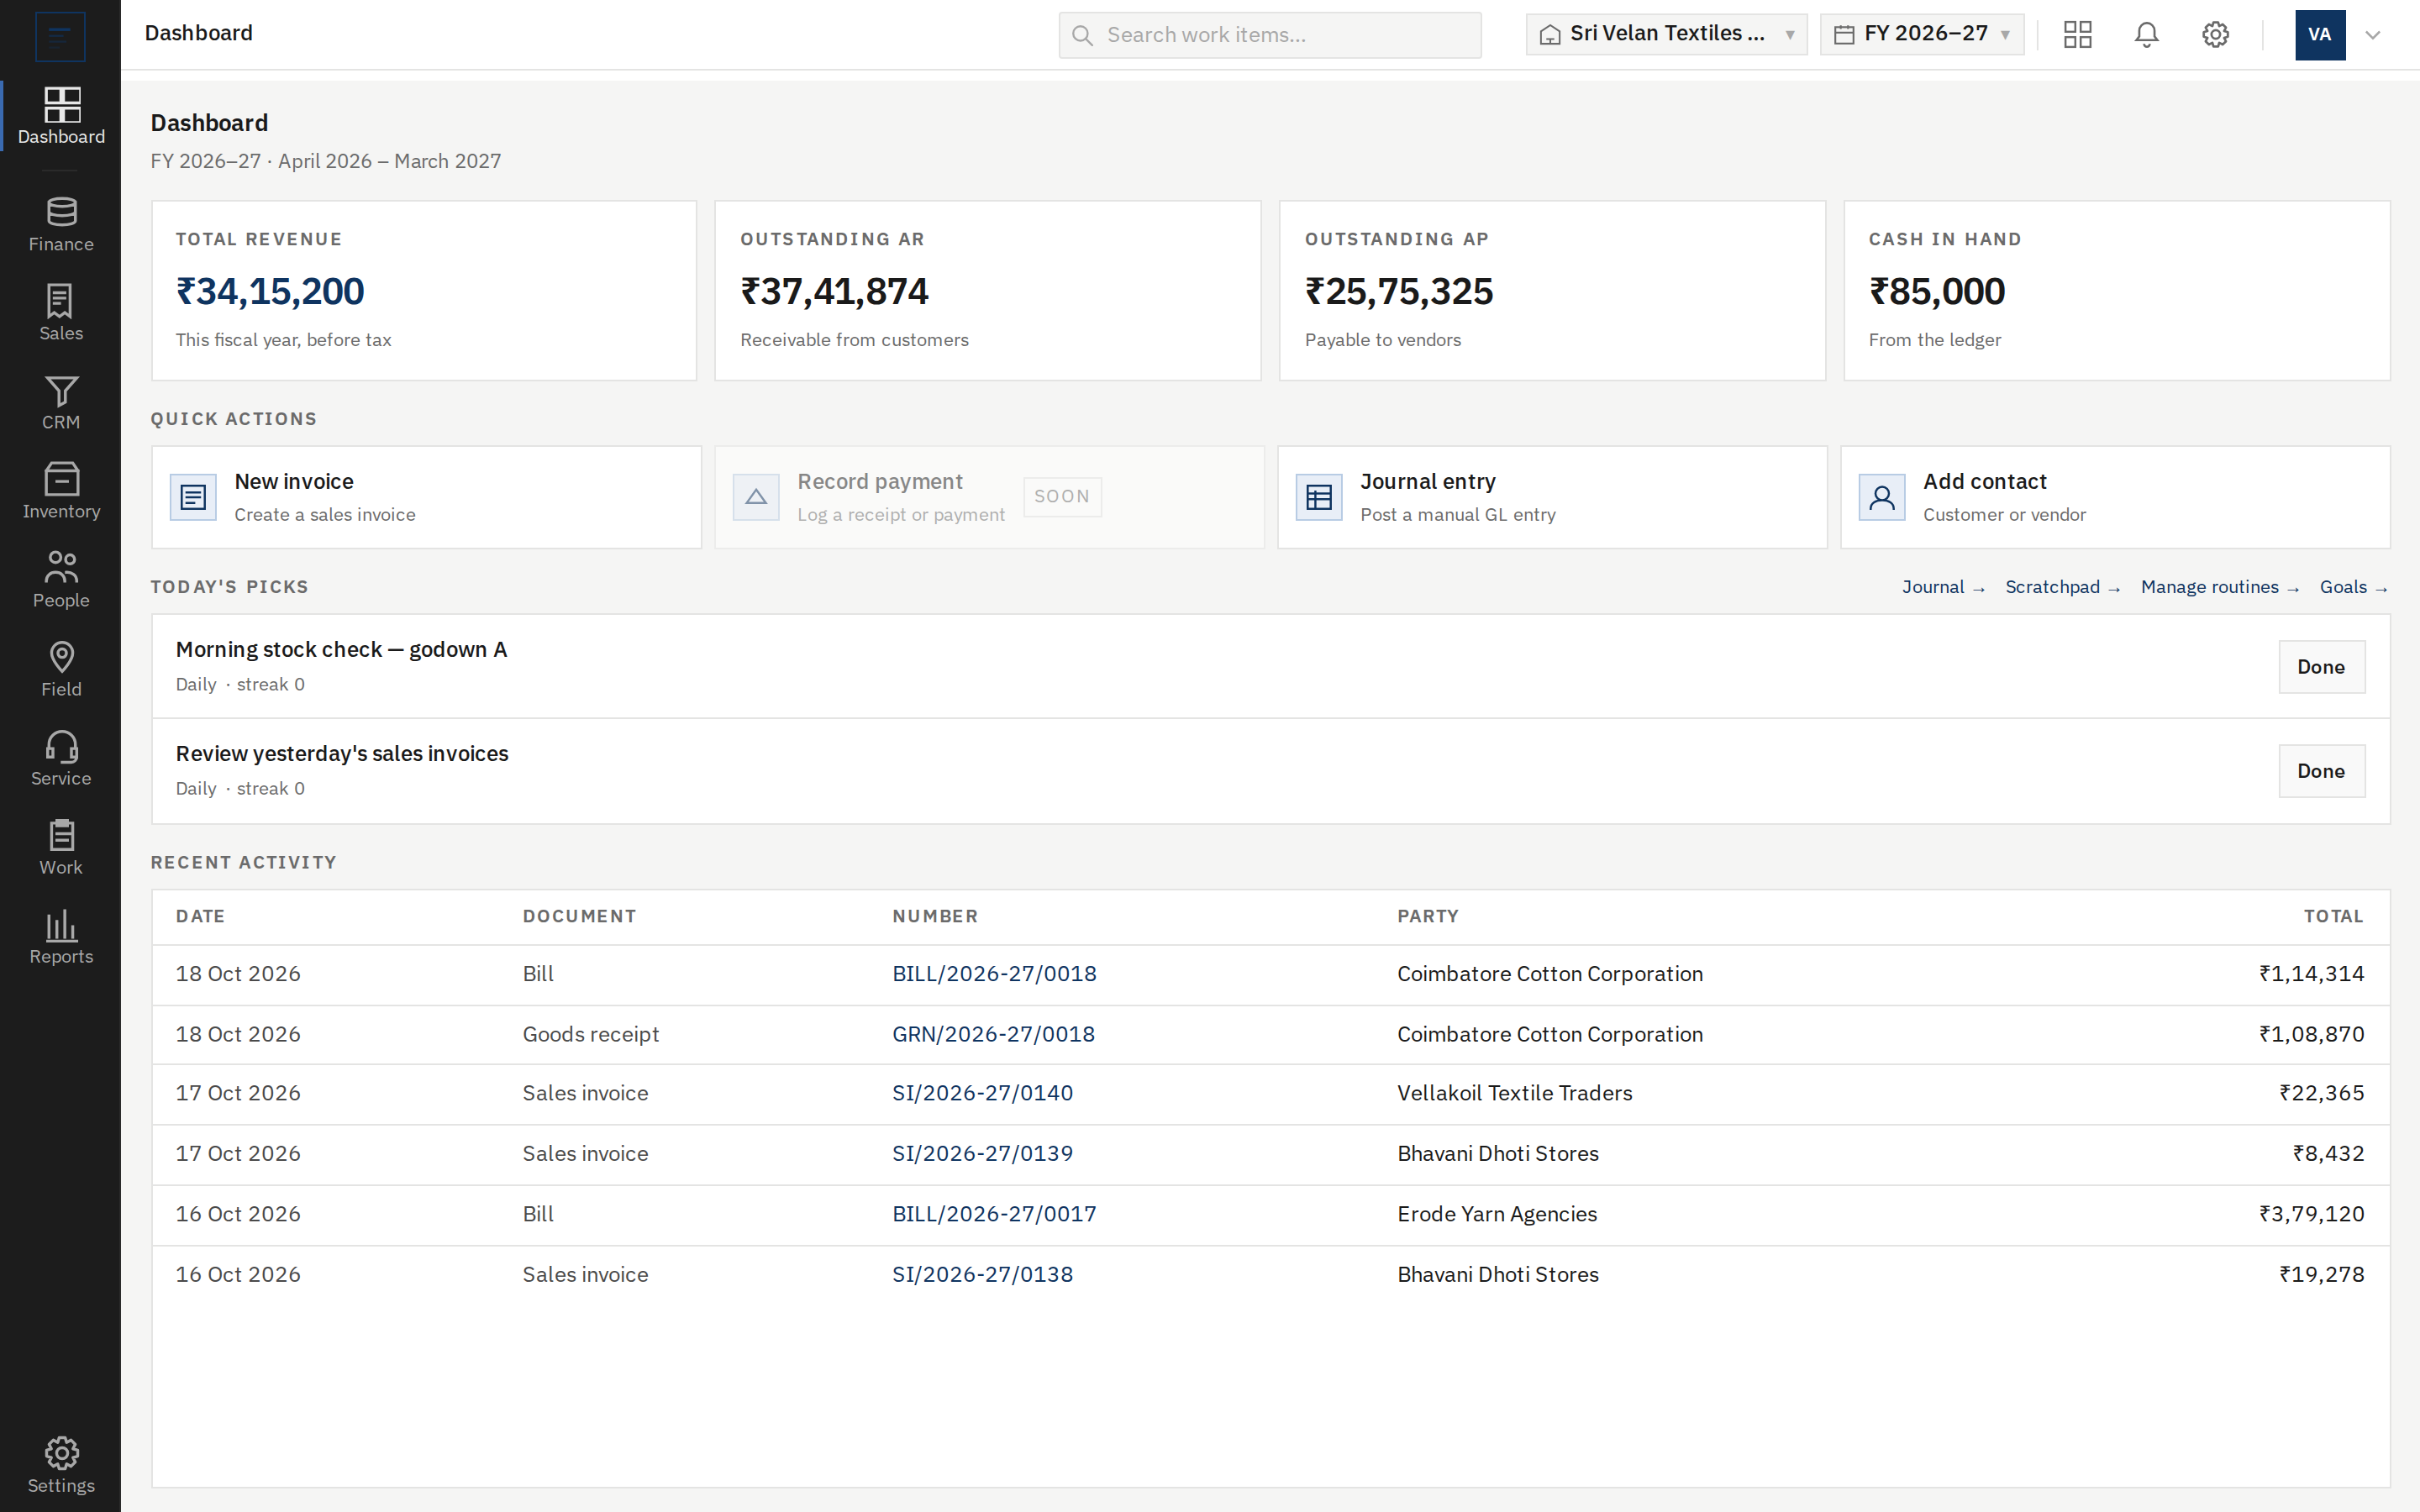
Task: Click the Total Revenue ₹34,15,200 card
Action: 424,291
